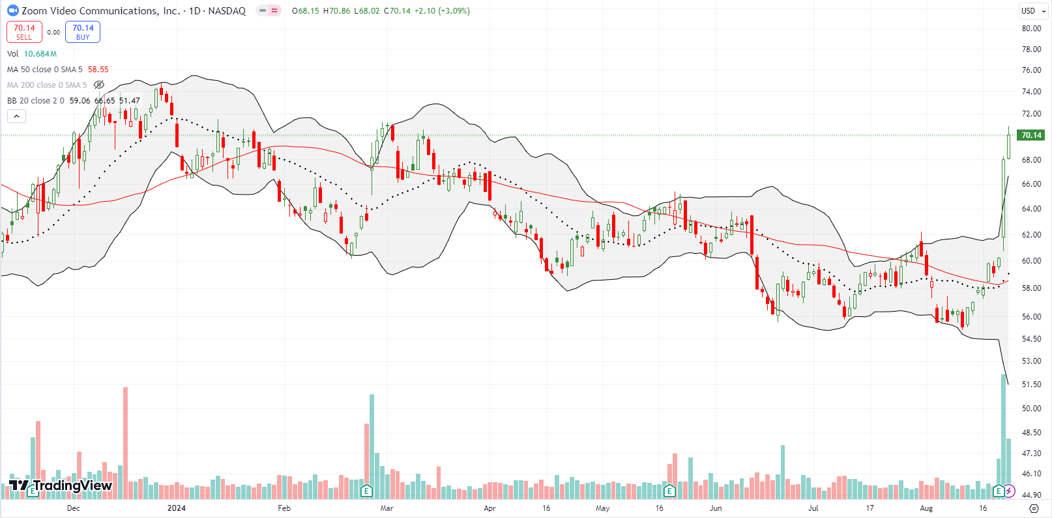Click the high price H70.86 value
Image resolution: width=1052 pixels, height=518 pixels.
click(x=337, y=11)
